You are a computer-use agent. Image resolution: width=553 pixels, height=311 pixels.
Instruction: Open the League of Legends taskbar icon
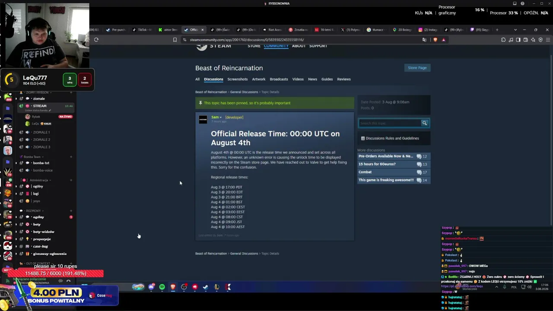coord(216,287)
